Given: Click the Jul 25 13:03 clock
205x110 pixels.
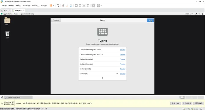Looking at the screenshot, I should click(189, 14).
